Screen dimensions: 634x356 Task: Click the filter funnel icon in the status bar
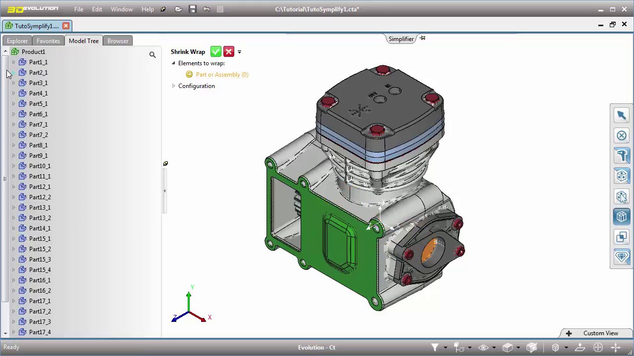[435, 348]
